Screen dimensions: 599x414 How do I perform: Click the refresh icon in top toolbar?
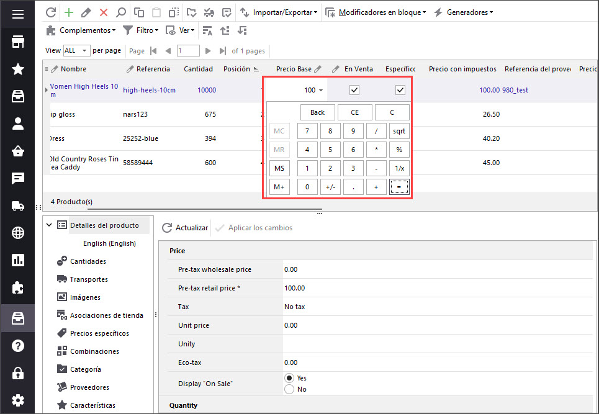(51, 12)
